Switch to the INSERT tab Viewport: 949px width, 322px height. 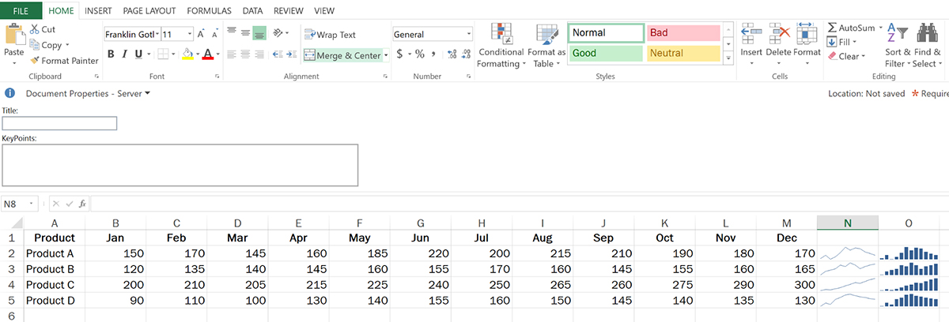(98, 11)
